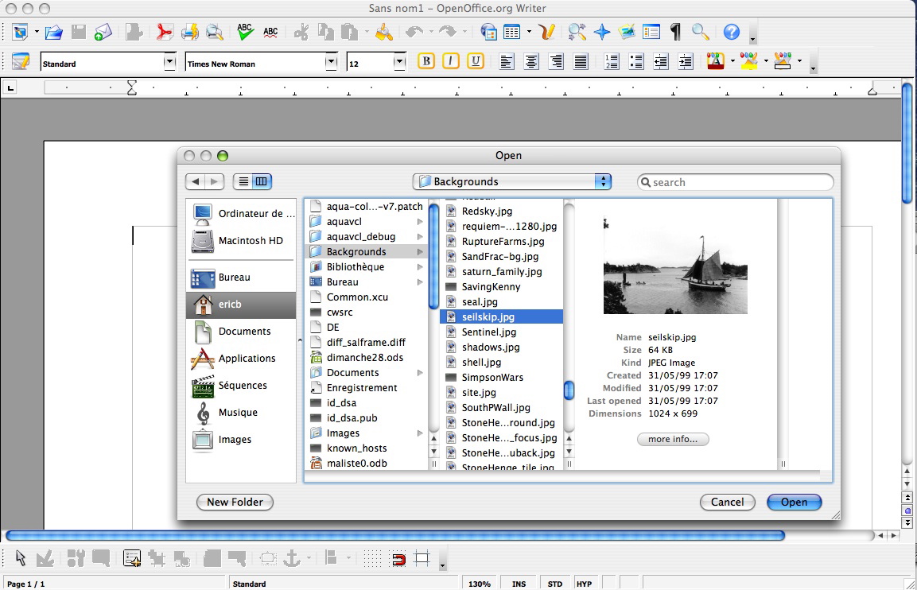Expand the Images folder arrow in file list
The image size is (917, 590).
click(420, 433)
